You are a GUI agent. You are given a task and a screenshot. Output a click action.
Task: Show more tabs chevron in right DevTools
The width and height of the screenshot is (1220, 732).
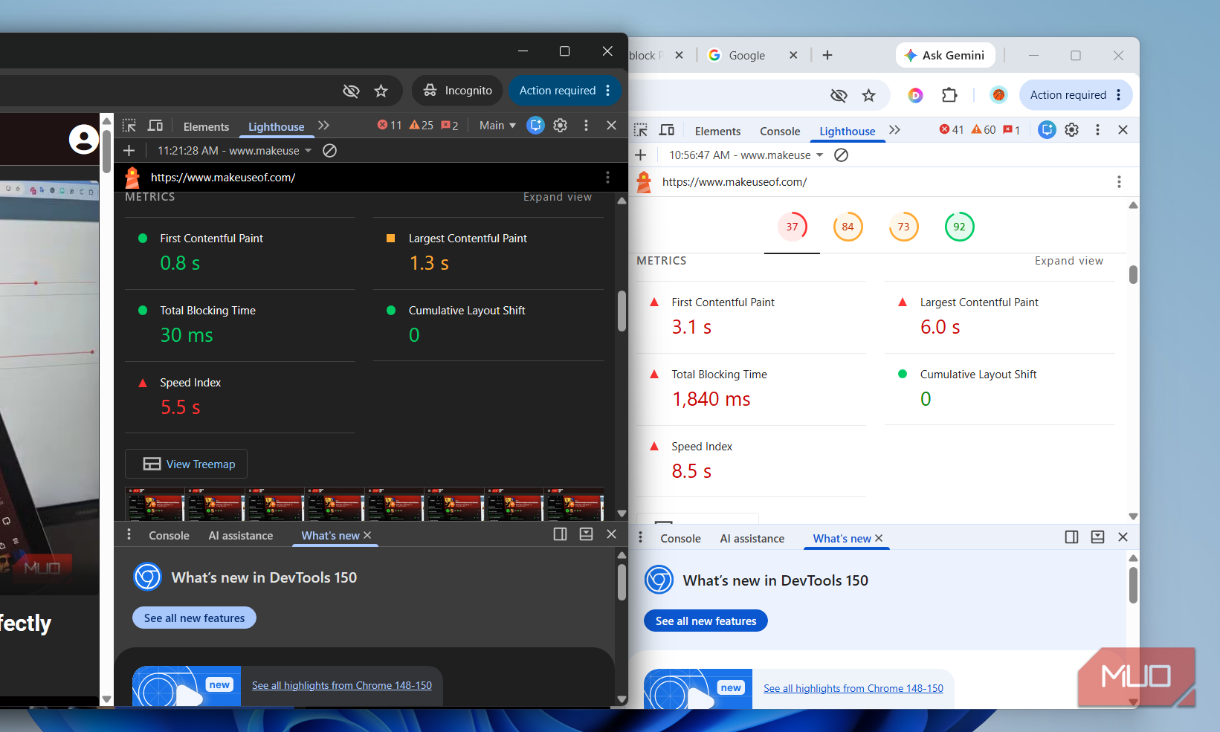894,130
